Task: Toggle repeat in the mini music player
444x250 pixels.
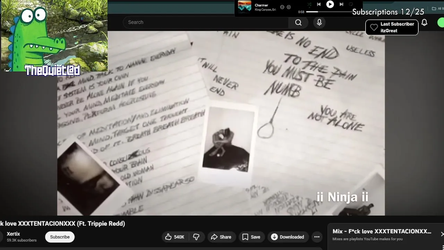Action: point(351,5)
